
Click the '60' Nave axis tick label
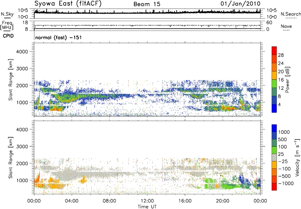pos(269,23)
